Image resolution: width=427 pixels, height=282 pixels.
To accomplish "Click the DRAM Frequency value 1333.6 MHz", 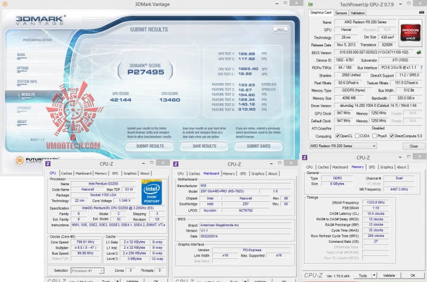I will (376, 202).
